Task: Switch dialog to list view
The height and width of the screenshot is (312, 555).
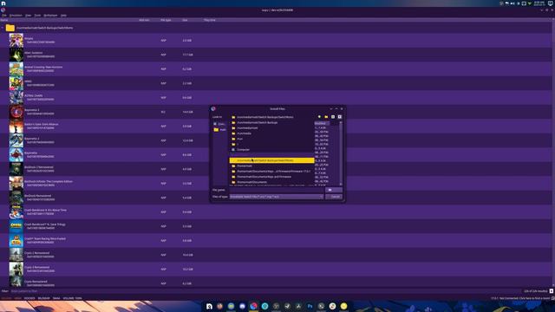Action: pyautogui.click(x=333, y=117)
